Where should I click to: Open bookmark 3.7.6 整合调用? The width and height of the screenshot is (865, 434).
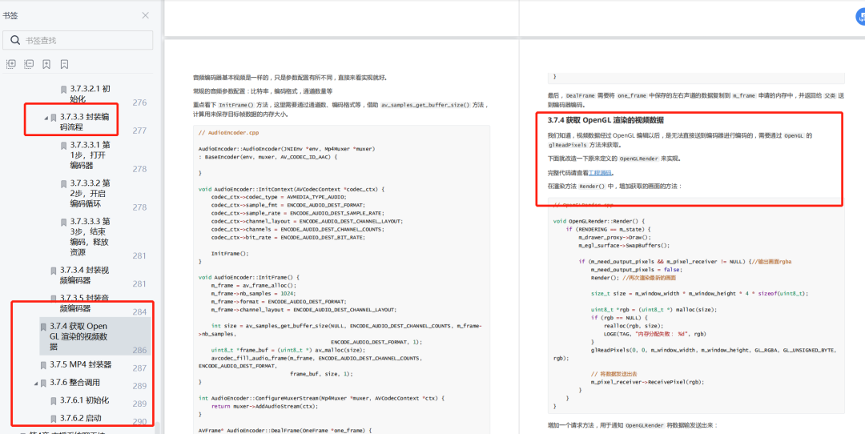coord(74,383)
